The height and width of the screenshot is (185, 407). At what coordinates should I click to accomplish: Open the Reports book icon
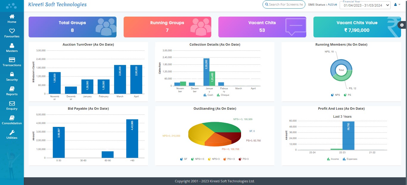tap(12, 89)
